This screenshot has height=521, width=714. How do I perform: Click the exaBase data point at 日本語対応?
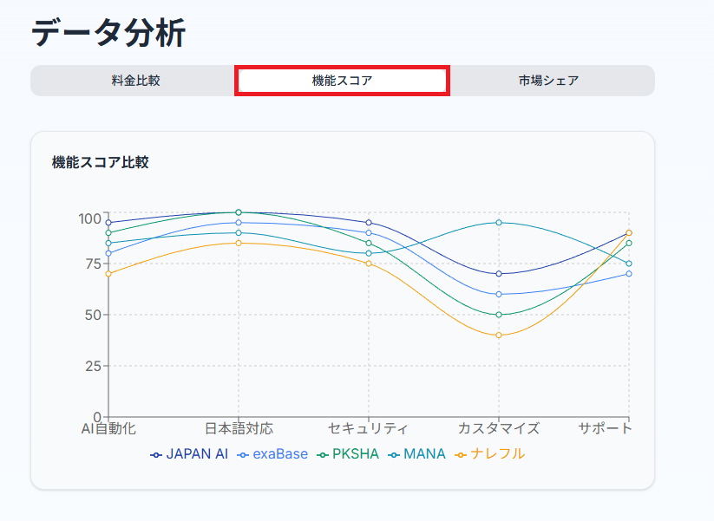point(239,223)
